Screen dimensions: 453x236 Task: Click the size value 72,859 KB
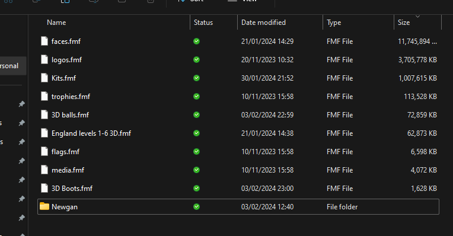[422, 115]
